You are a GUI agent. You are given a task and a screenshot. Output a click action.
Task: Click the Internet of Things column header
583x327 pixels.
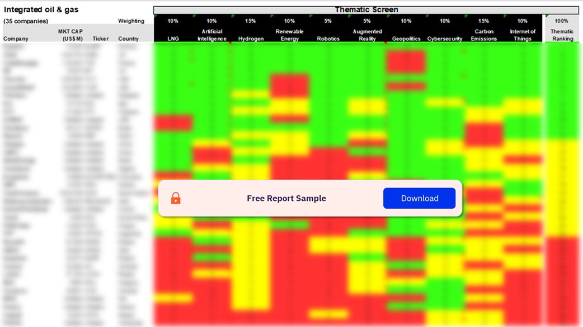point(523,35)
